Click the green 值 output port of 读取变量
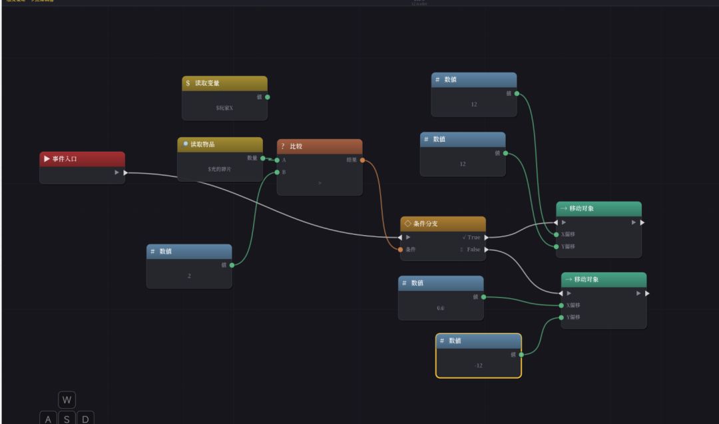The height and width of the screenshot is (424, 719). pyautogui.click(x=268, y=97)
